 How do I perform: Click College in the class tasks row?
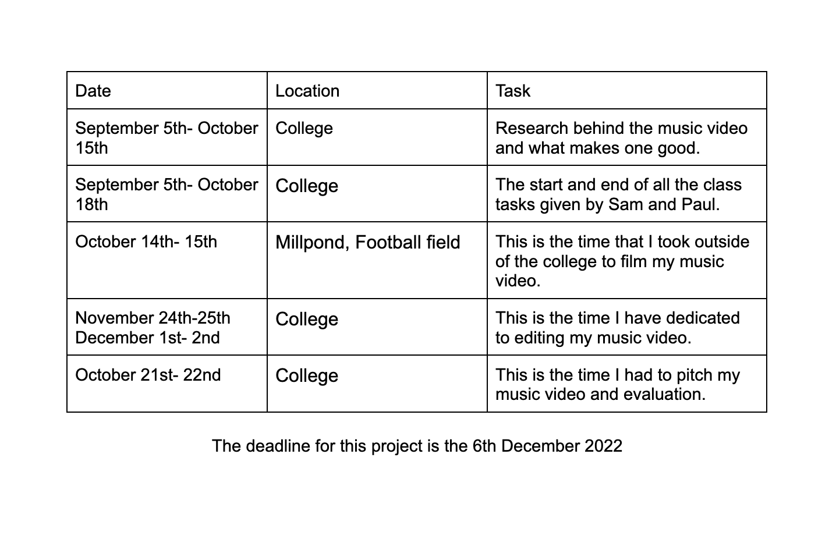307,186
